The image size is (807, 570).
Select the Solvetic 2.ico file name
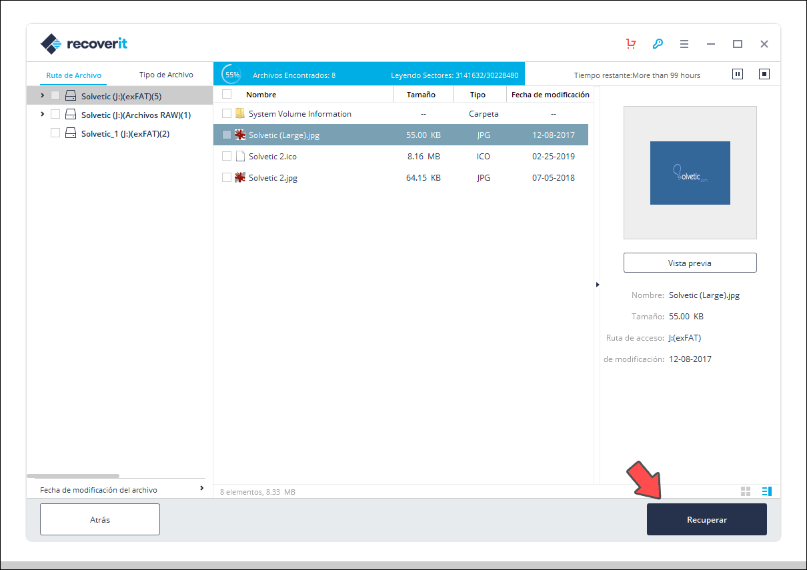coord(273,156)
